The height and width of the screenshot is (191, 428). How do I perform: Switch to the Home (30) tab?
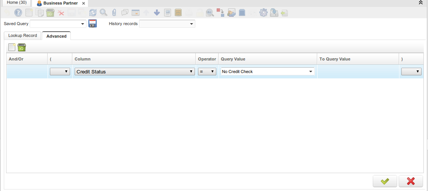(17, 3)
